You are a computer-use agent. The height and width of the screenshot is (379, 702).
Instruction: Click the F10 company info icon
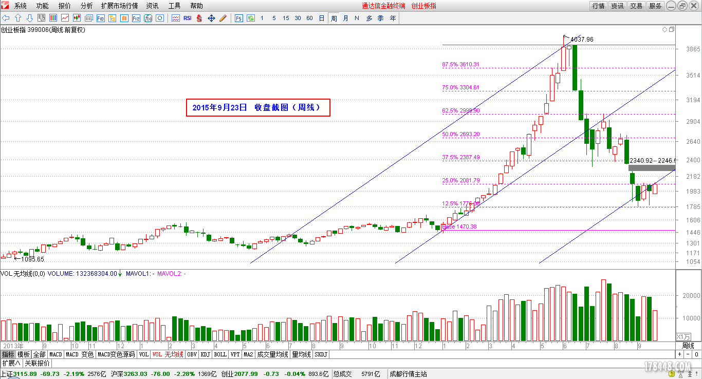(x=101, y=18)
